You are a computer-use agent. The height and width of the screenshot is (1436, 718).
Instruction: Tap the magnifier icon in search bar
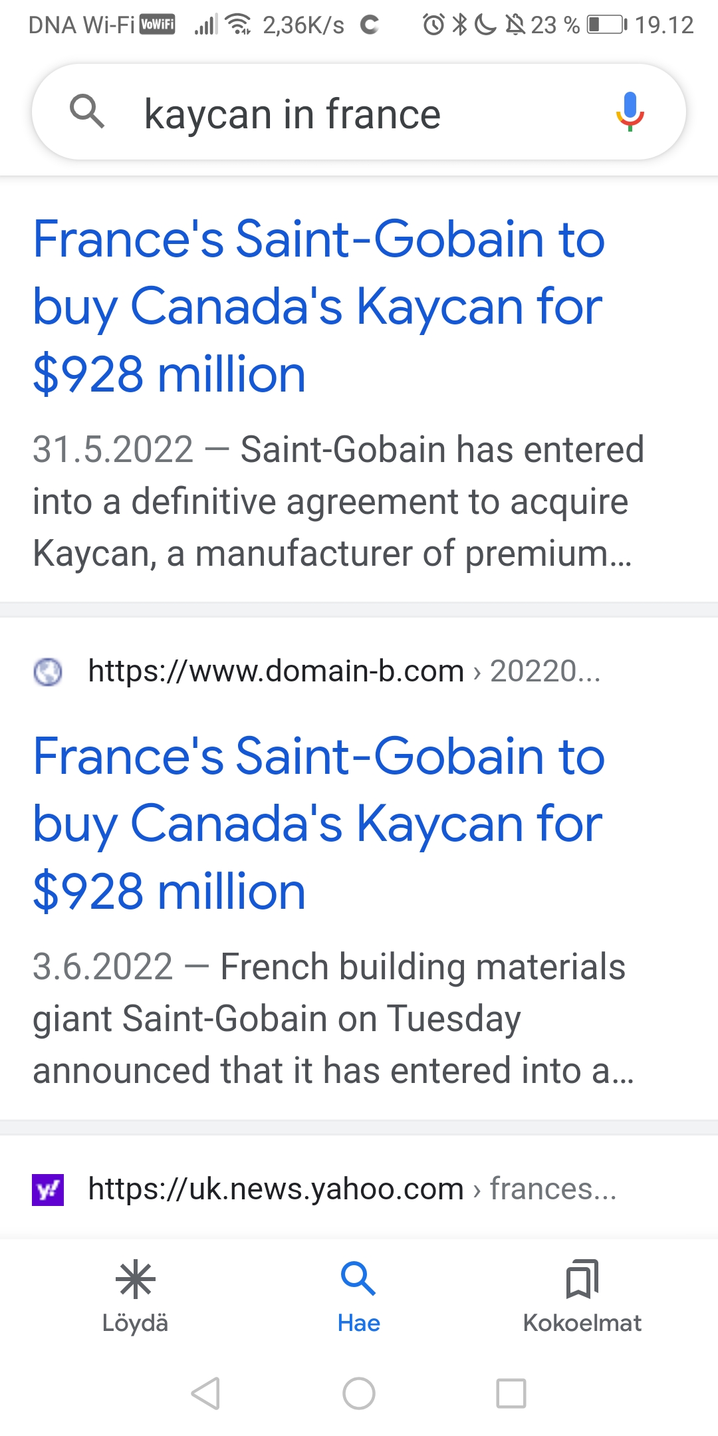[x=87, y=112]
